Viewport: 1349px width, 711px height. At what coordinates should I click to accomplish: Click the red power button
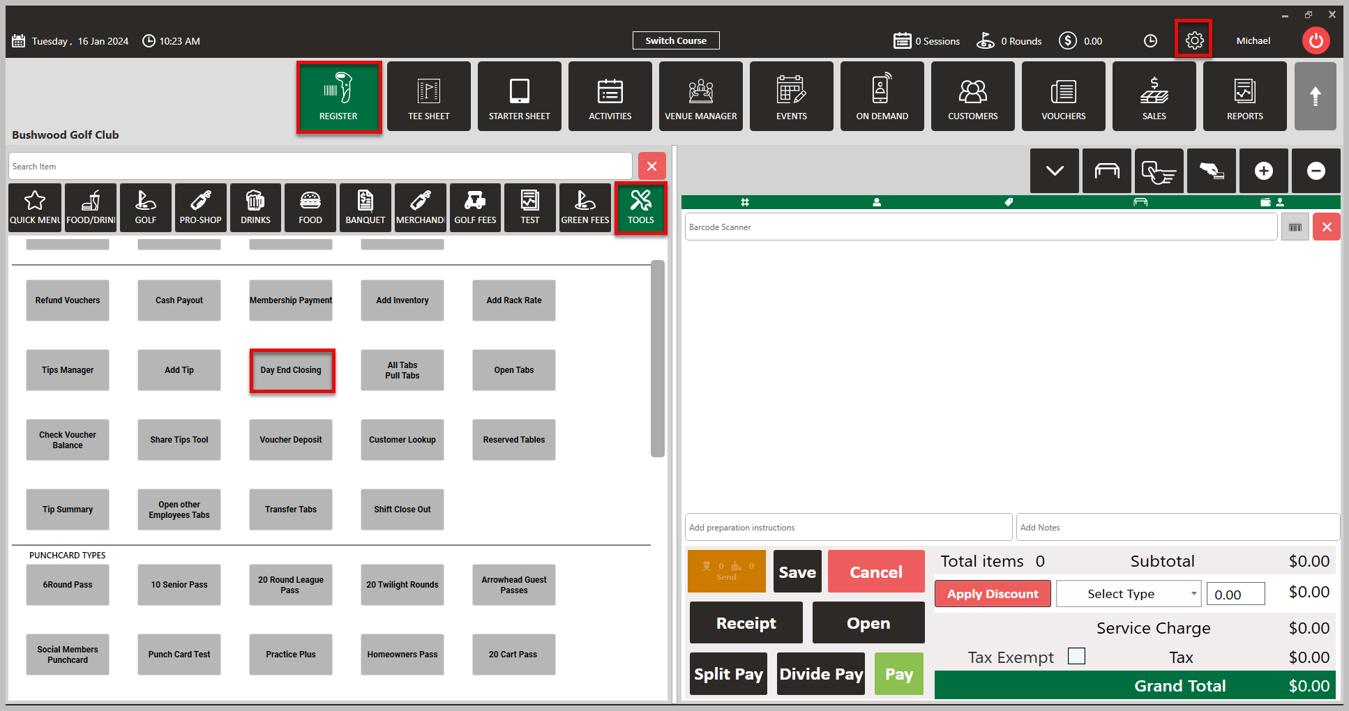pos(1316,40)
